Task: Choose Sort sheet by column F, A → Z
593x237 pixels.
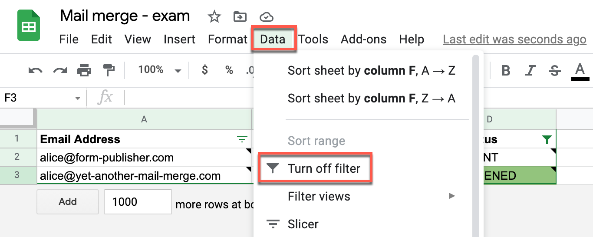Action: 371,70
